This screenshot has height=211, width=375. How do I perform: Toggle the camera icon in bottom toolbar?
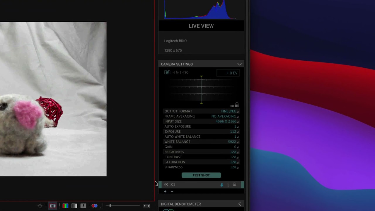53,206
